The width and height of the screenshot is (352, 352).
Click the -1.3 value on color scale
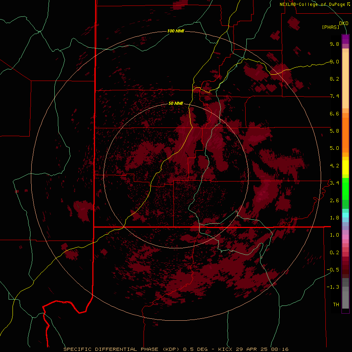[333, 287]
